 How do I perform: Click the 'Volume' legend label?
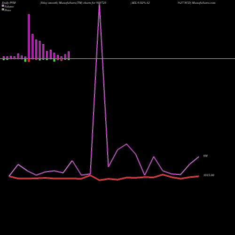9,7
